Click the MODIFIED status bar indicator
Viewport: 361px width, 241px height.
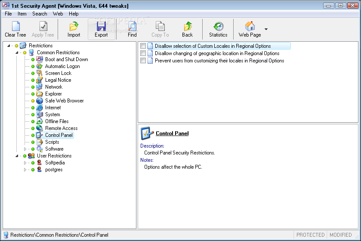point(340,235)
